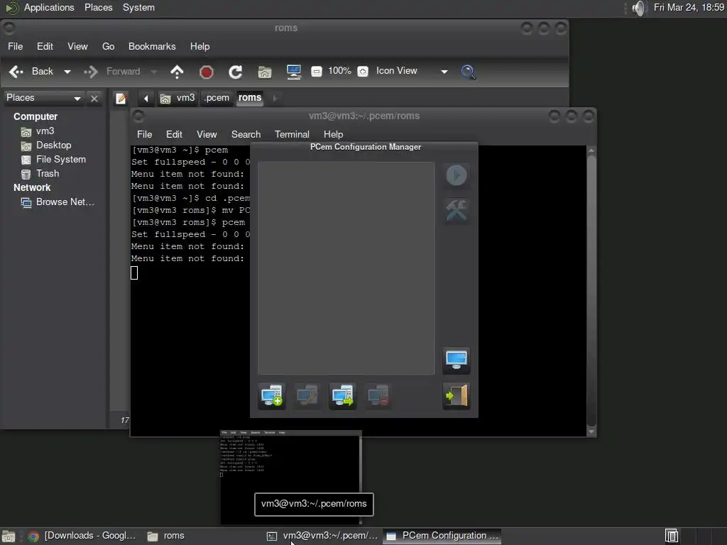727x545 pixels.
Task: Click the clock date in top panel
Action: click(689, 7)
